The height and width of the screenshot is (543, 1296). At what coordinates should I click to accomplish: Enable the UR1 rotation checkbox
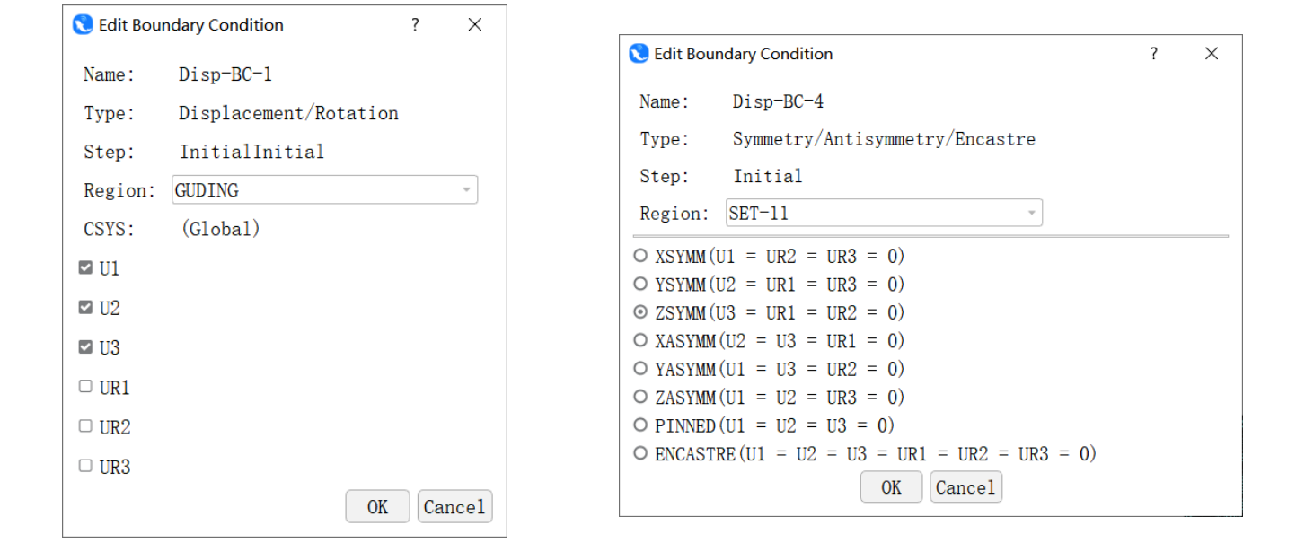click(85, 387)
